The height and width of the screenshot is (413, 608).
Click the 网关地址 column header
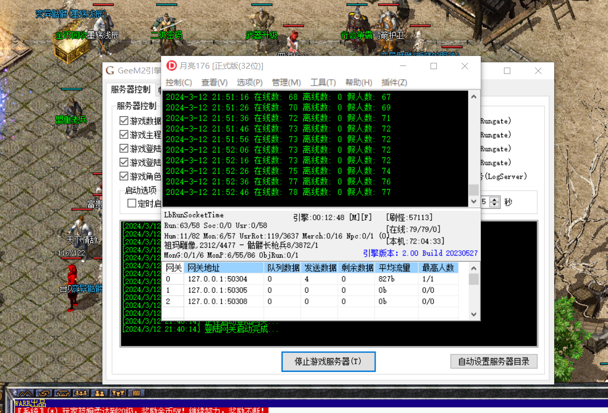[224, 268]
